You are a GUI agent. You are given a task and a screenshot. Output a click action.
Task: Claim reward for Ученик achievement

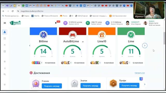pos(52,86)
